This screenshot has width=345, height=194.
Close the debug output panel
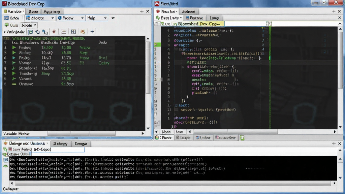pos(340,143)
